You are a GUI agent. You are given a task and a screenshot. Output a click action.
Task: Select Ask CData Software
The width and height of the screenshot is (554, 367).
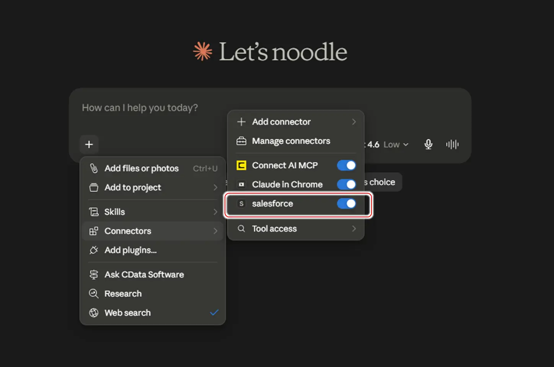153,275
